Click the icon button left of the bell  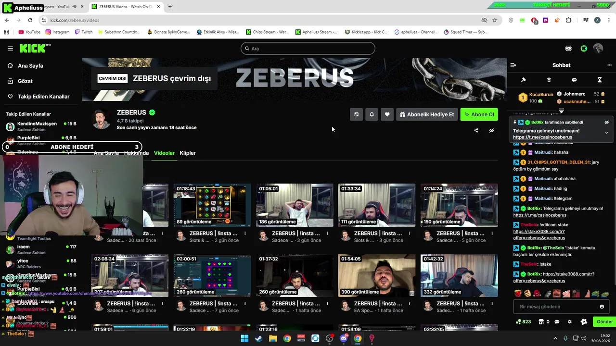tap(356, 114)
